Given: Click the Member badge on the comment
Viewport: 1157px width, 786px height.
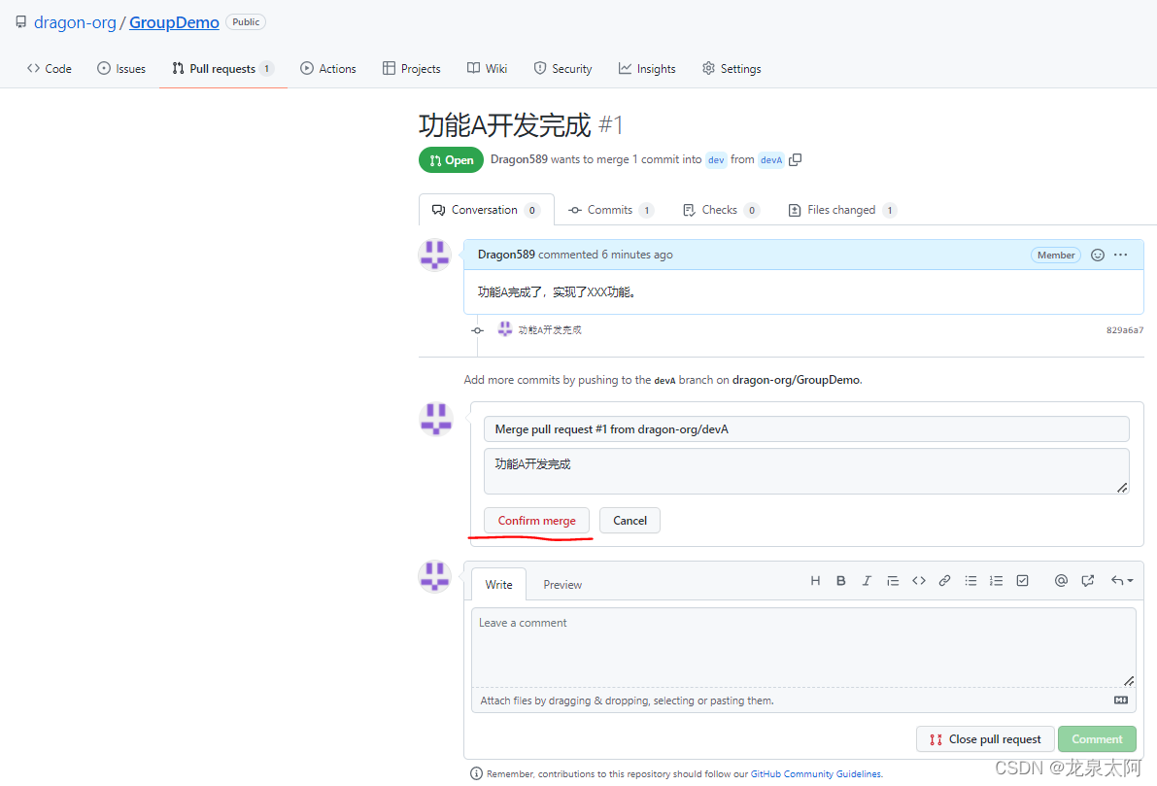Looking at the screenshot, I should [1056, 255].
